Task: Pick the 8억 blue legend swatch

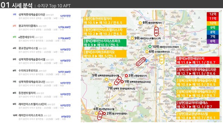Action: pos(213,32)
